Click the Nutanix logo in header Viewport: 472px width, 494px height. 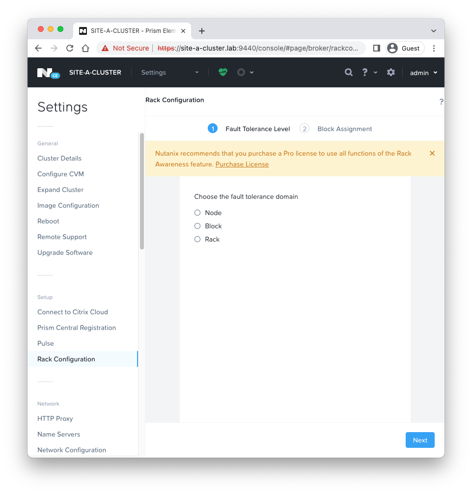(x=48, y=73)
